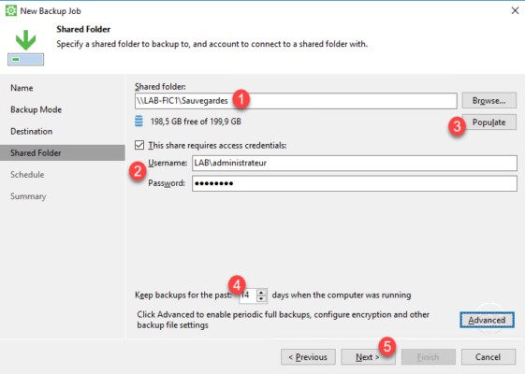This screenshot has width=525, height=374.
Task: Click '198,5 GB free of 199,9 GB' text
Action: pos(196,122)
